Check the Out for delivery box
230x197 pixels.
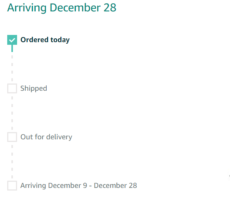(12, 137)
